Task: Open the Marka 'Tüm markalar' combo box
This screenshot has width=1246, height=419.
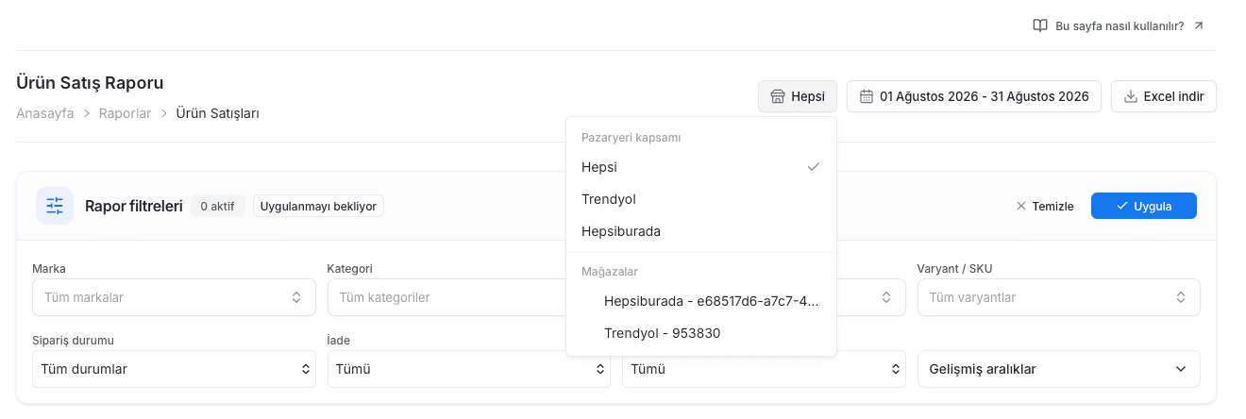Action: pyautogui.click(x=174, y=297)
